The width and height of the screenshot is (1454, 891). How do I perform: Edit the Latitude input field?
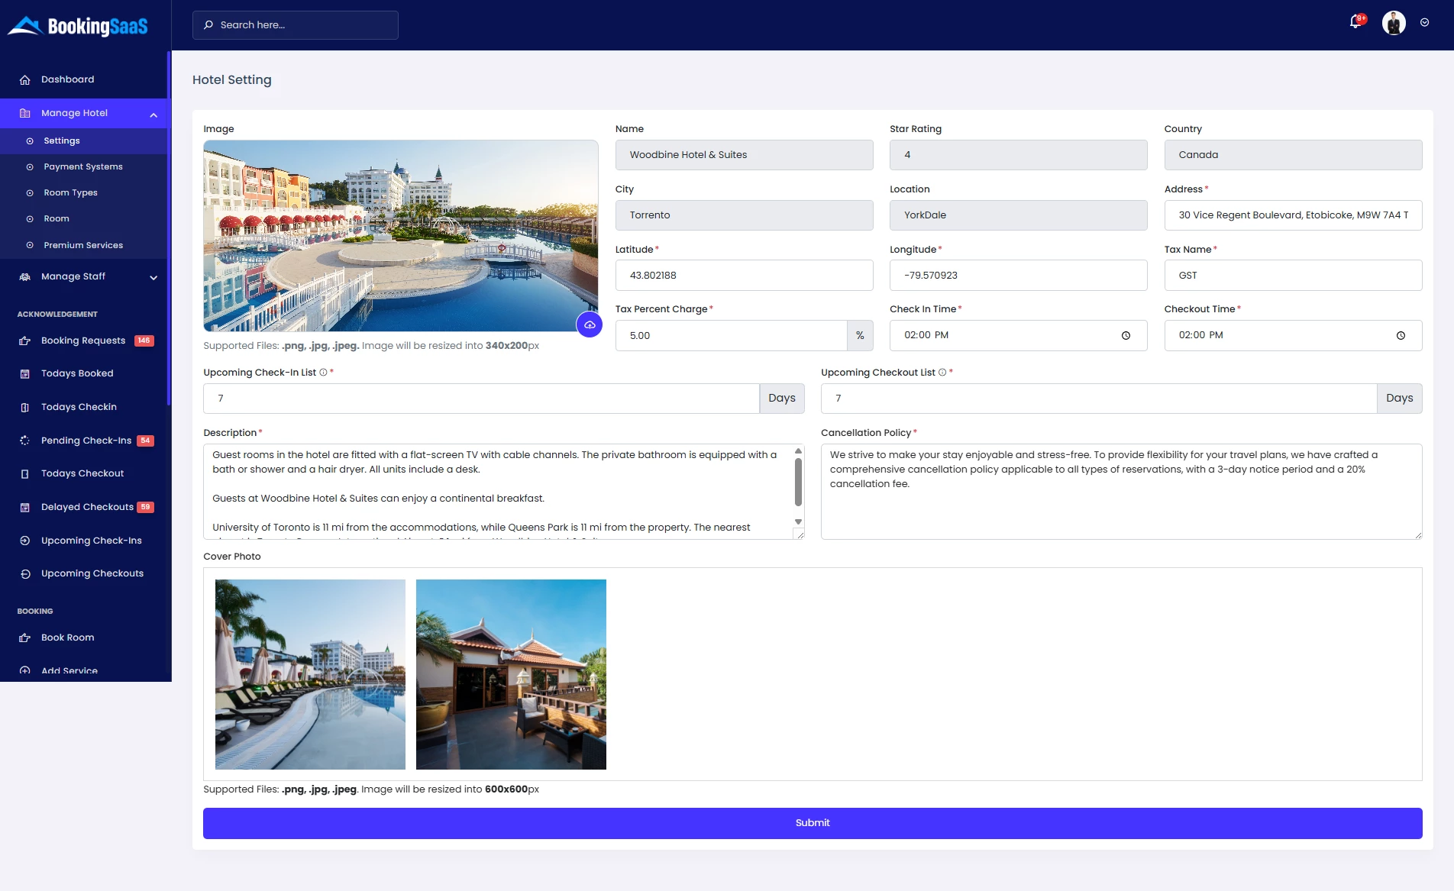pyautogui.click(x=743, y=275)
